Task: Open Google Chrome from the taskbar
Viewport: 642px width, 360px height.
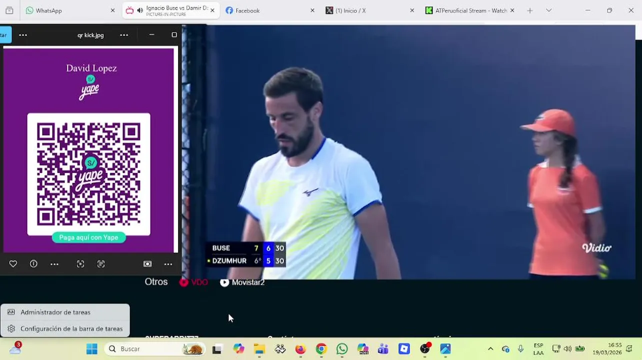Action: [321, 349]
